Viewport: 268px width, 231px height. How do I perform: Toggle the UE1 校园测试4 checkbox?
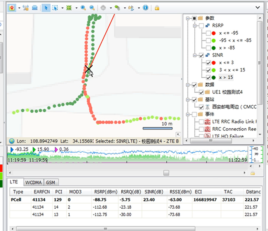point(201,92)
